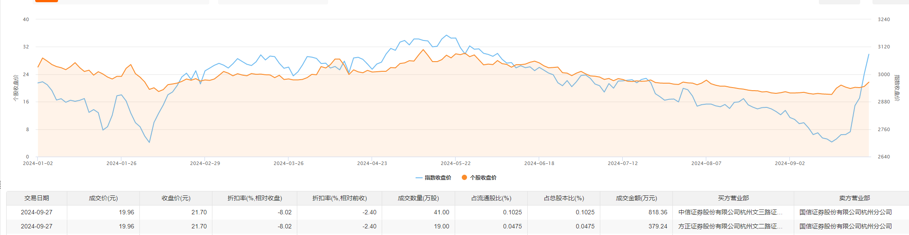This screenshot has height=235, width=909.
Task: Click the 国信证券 seller in the first row
Action: tap(845, 212)
